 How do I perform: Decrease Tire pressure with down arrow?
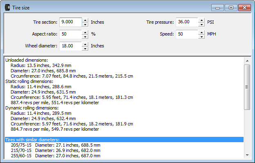coord(201,25)
